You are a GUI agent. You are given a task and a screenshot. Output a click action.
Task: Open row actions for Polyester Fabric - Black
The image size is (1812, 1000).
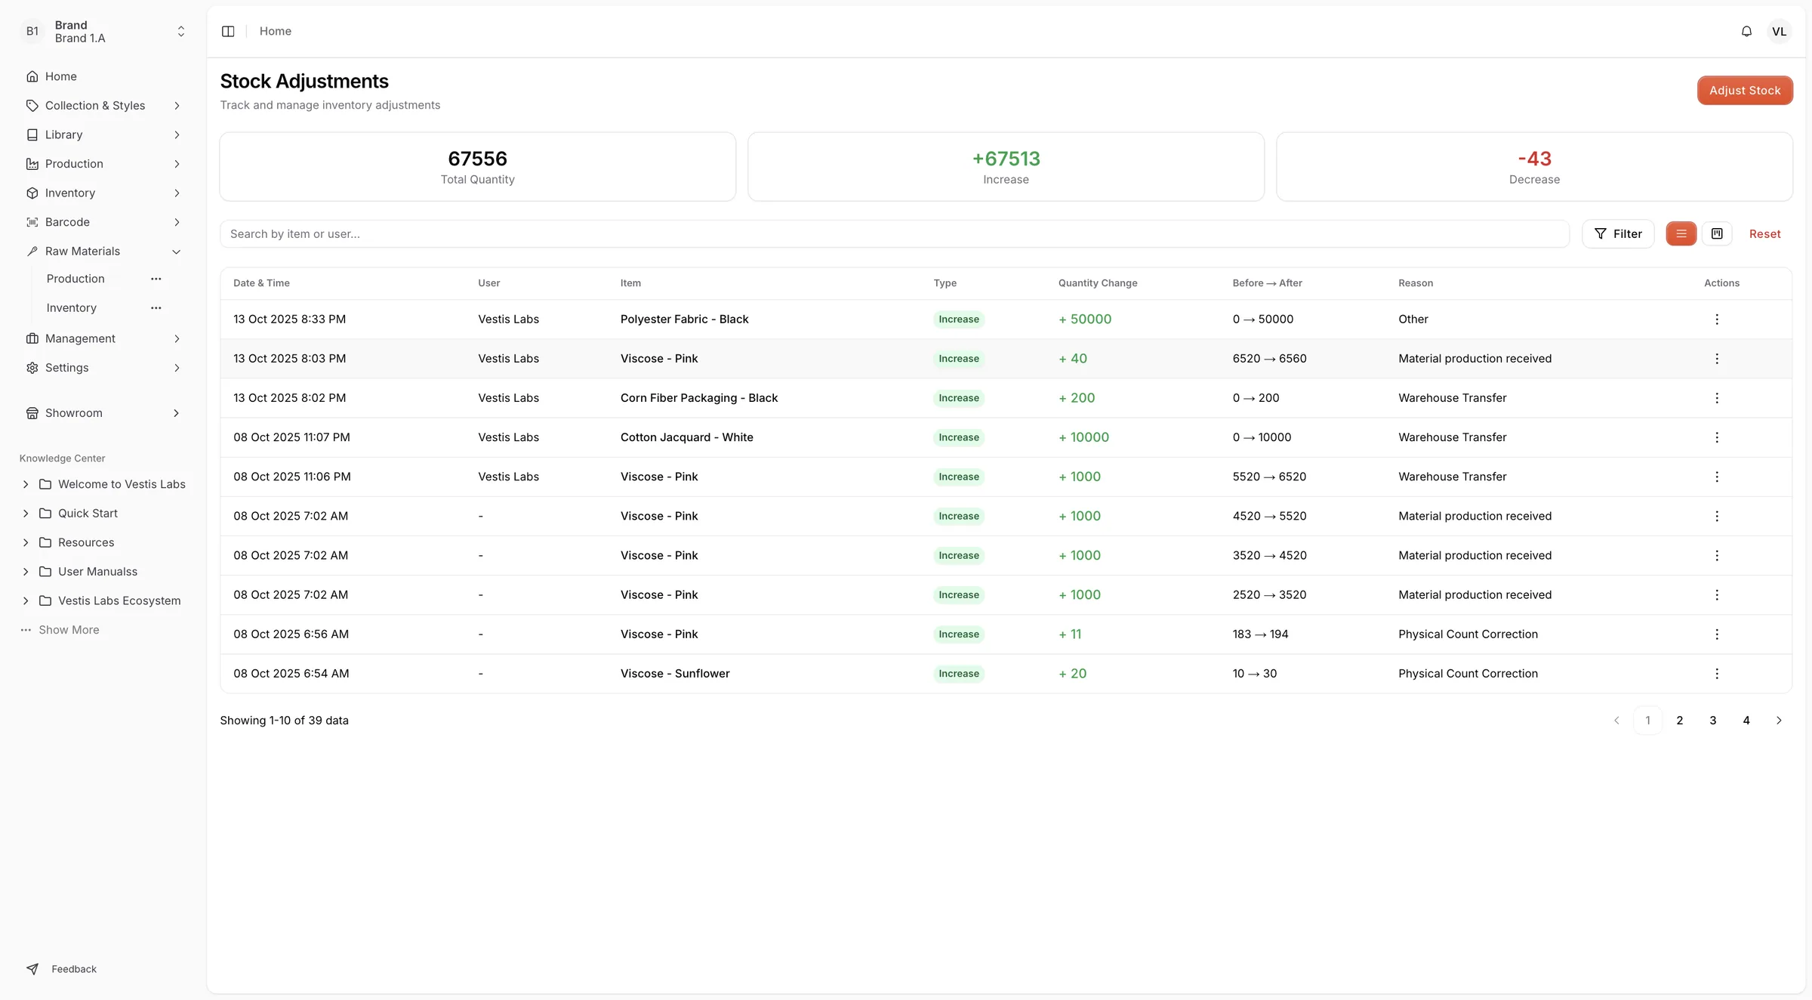pos(1717,319)
